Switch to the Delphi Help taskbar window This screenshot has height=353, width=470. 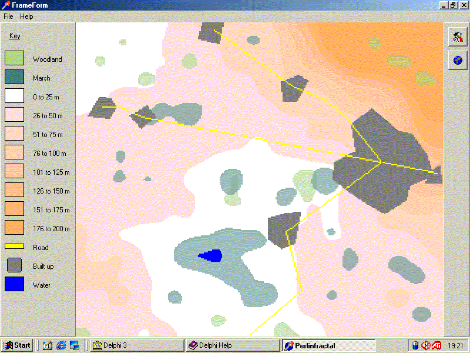(x=232, y=345)
